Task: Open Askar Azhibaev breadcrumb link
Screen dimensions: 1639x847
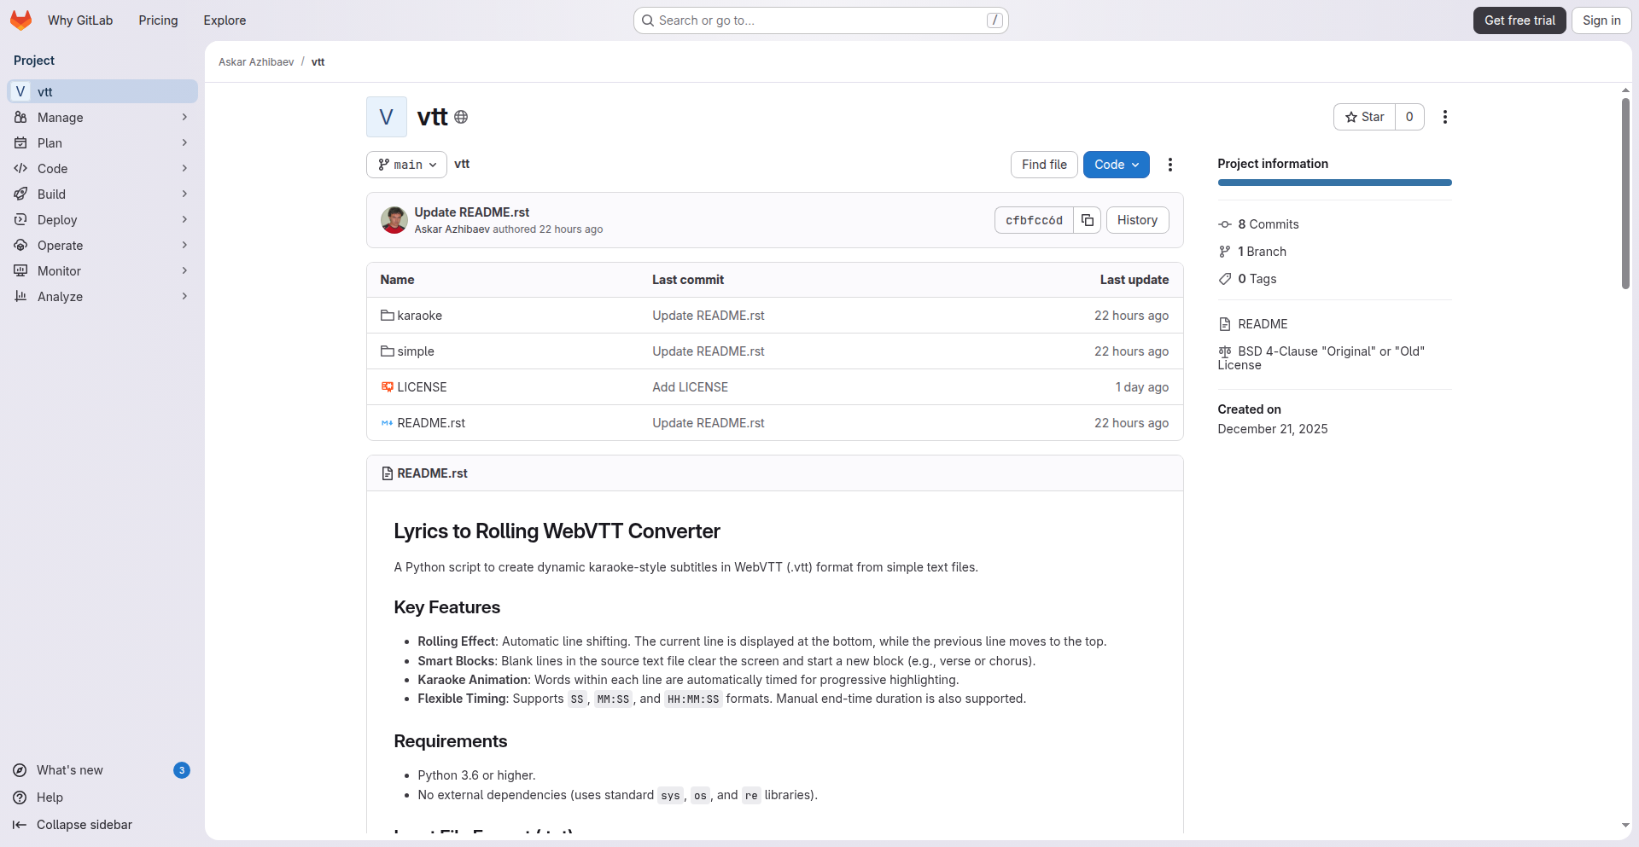Action: point(256,62)
